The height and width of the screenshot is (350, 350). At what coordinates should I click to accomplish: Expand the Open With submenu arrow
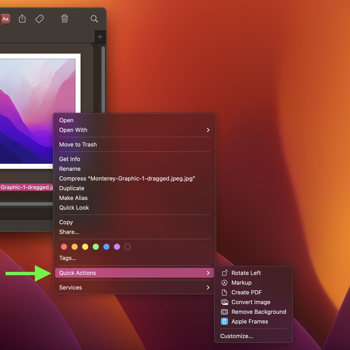[x=208, y=130]
